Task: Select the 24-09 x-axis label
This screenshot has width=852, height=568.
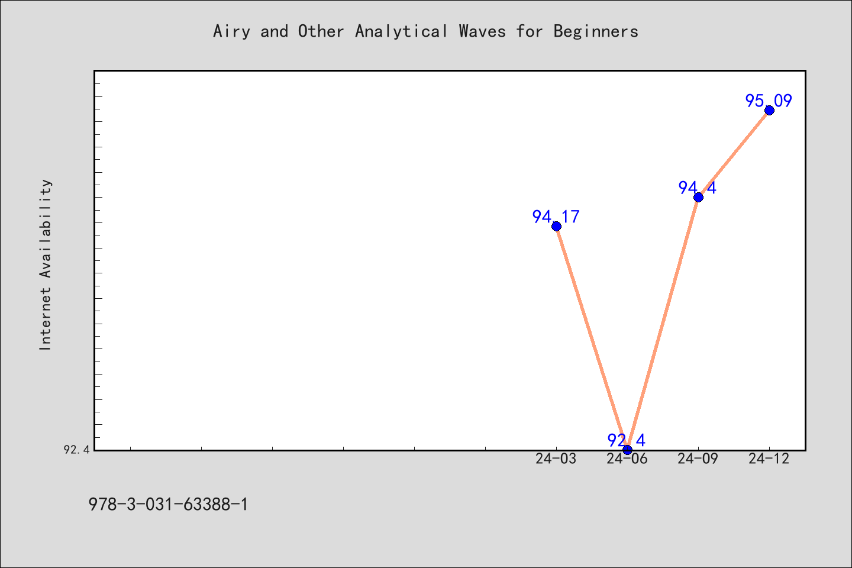Action: coord(698,459)
